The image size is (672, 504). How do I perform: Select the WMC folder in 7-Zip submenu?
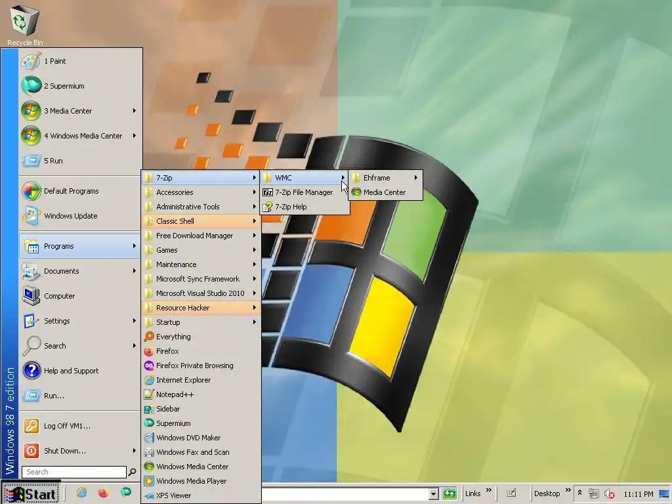click(304, 178)
